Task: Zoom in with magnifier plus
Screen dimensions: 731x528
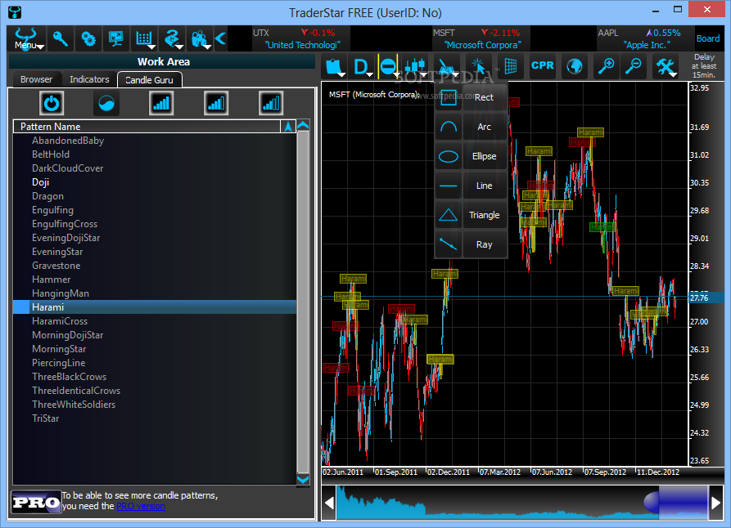Action: [x=606, y=66]
